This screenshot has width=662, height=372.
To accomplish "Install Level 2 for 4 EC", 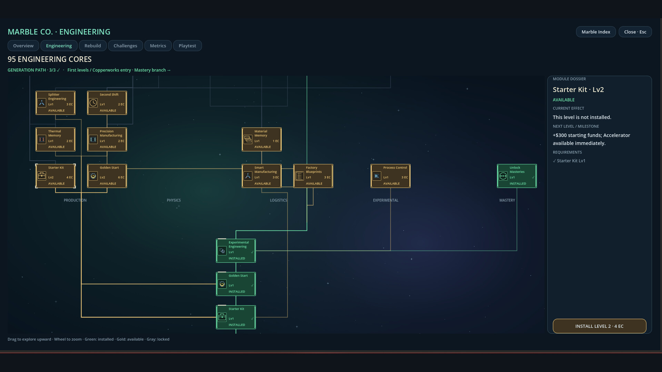I will click(x=599, y=326).
